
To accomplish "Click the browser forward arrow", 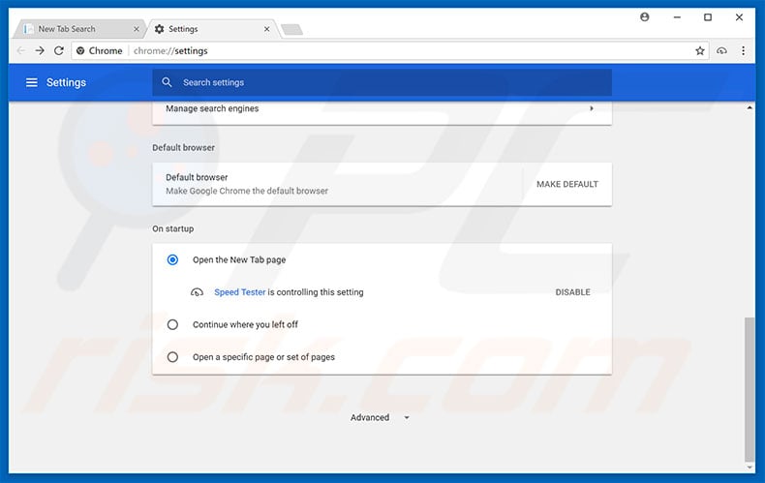I will click(40, 50).
